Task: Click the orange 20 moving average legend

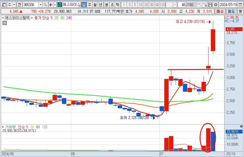Action: pyautogui.click(x=56, y=18)
